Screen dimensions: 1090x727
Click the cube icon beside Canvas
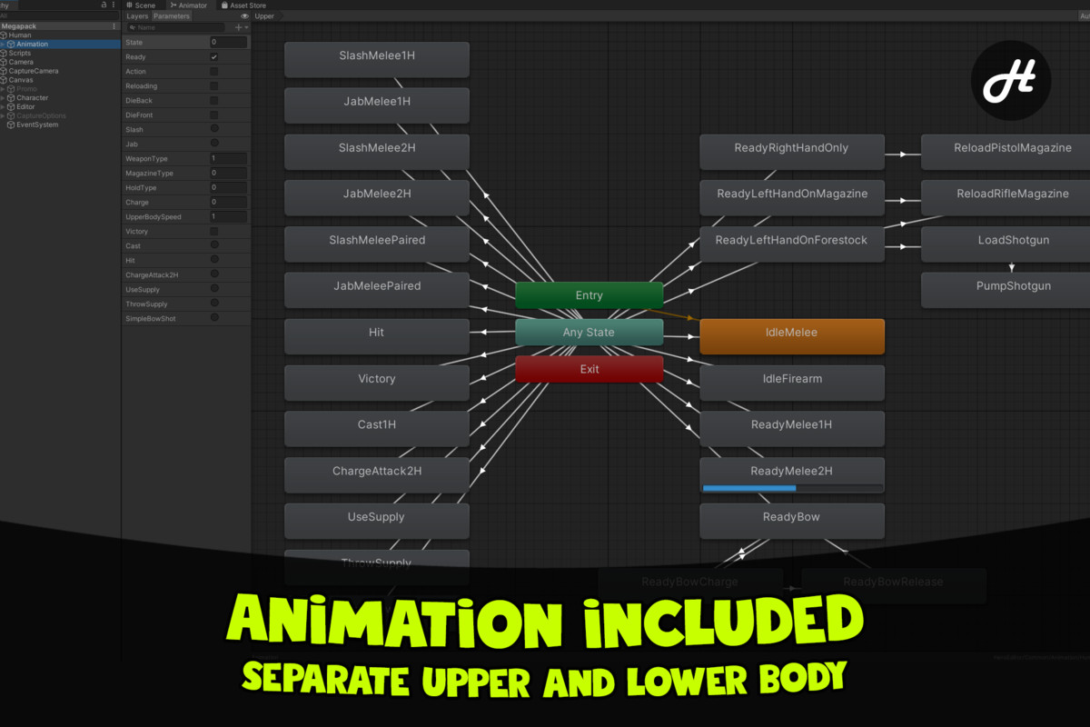click(5, 80)
